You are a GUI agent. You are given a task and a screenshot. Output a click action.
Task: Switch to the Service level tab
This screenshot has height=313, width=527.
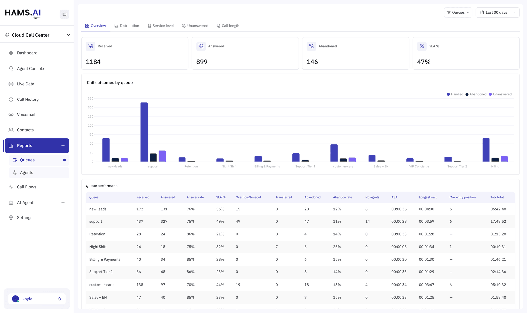coord(160,26)
